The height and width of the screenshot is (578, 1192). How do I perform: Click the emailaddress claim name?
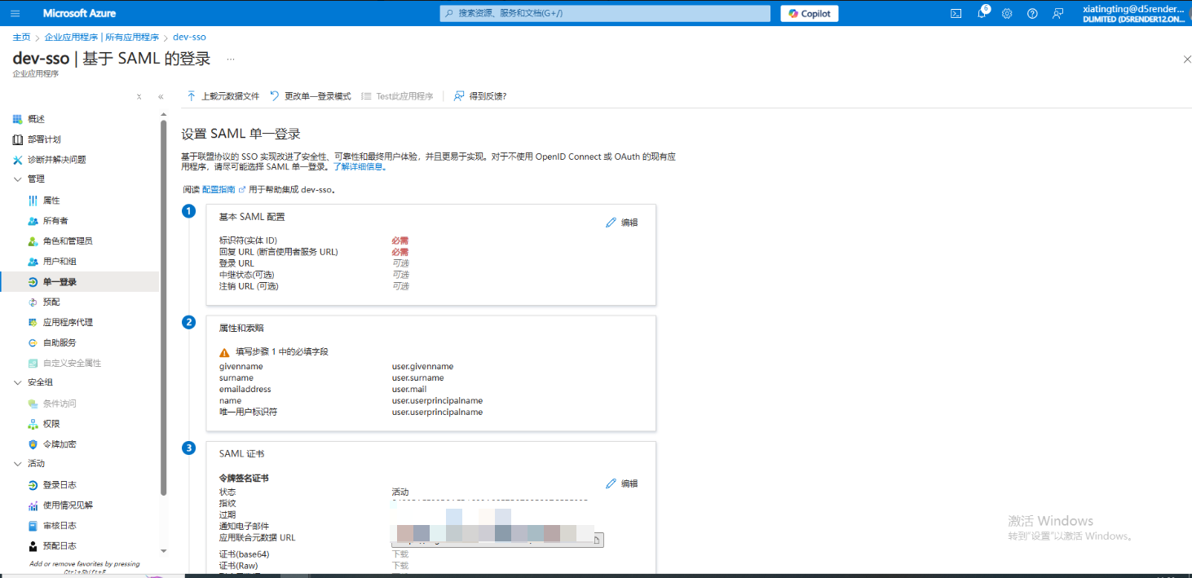(244, 390)
